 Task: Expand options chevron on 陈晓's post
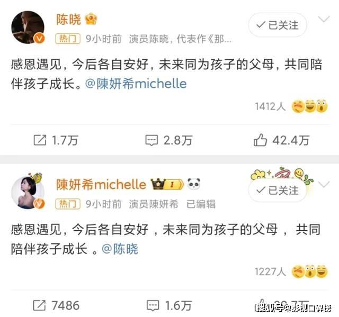tap(324, 19)
